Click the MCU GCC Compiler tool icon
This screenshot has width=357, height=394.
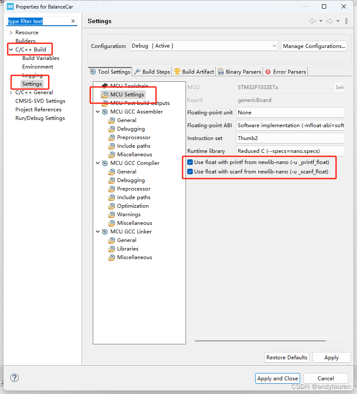pyautogui.click(x=105, y=163)
